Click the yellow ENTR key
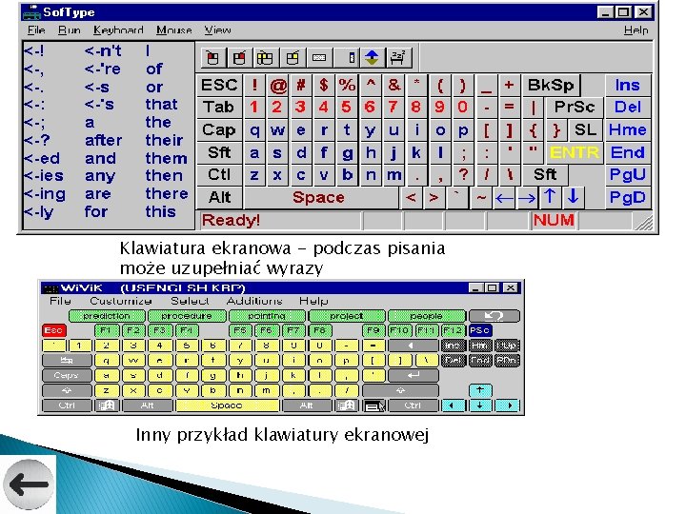This screenshot has height=514, width=686. (x=575, y=152)
